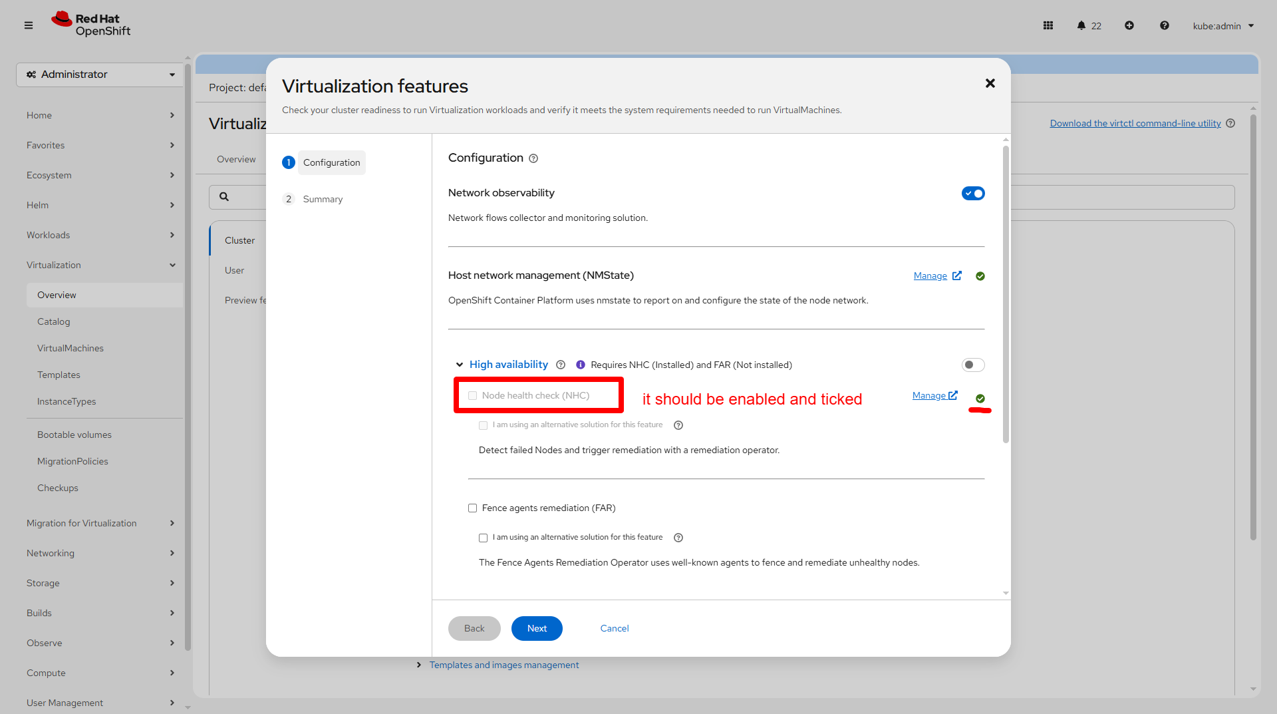This screenshot has height=714, width=1277.
Task: Cancel the Virtualization features wizard
Action: (x=615, y=628)
